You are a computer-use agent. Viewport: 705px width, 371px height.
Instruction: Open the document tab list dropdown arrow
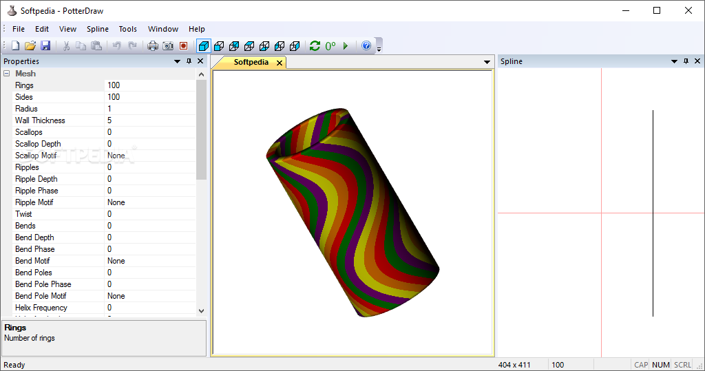(x=487, y=62)
